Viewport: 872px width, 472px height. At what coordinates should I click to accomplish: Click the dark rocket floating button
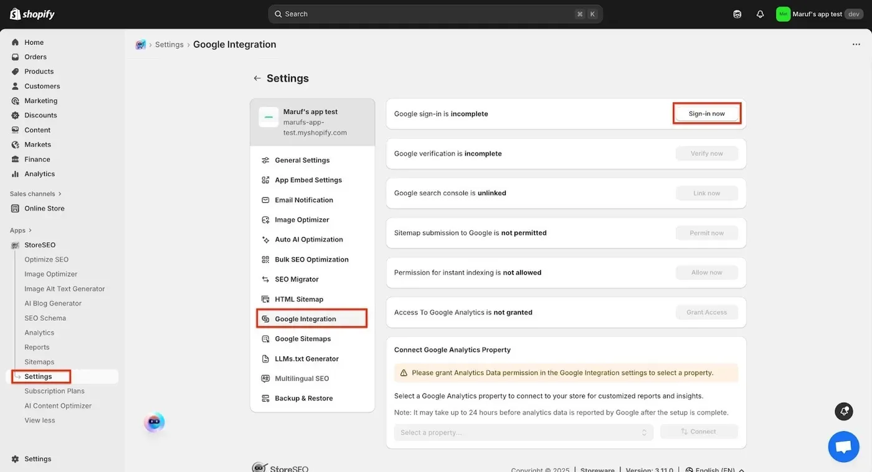(x=844, y=411)
